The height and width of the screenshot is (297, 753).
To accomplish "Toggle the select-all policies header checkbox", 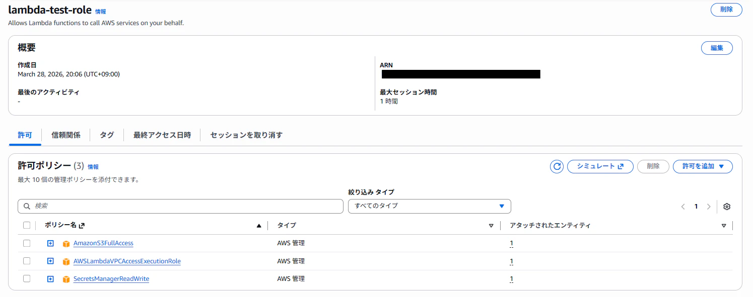I will (27, 225).
